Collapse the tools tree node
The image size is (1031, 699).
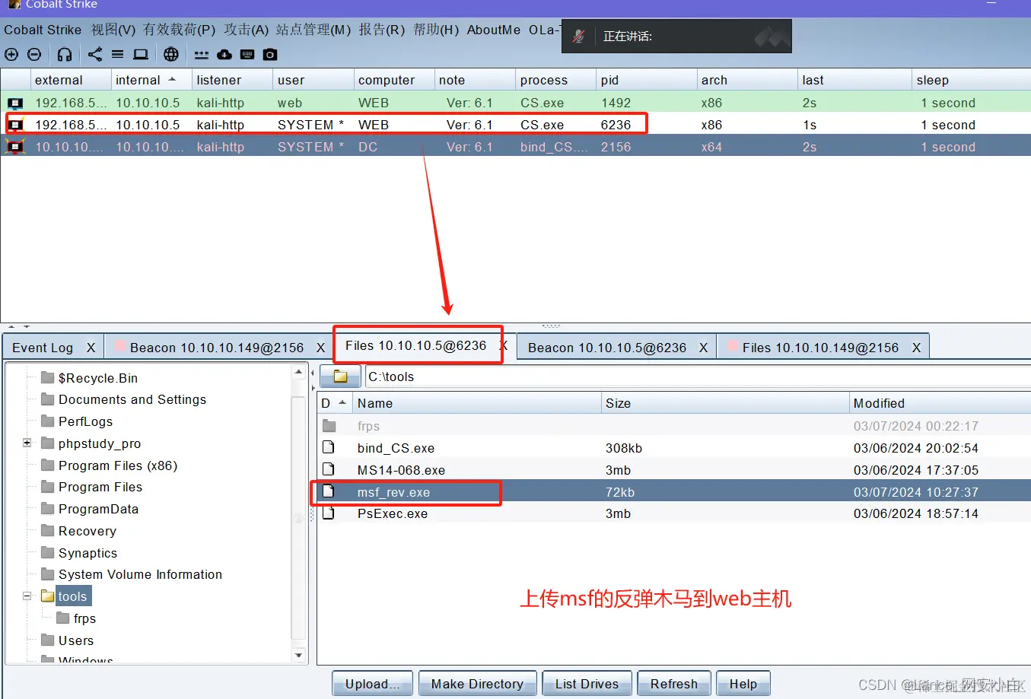27,596
